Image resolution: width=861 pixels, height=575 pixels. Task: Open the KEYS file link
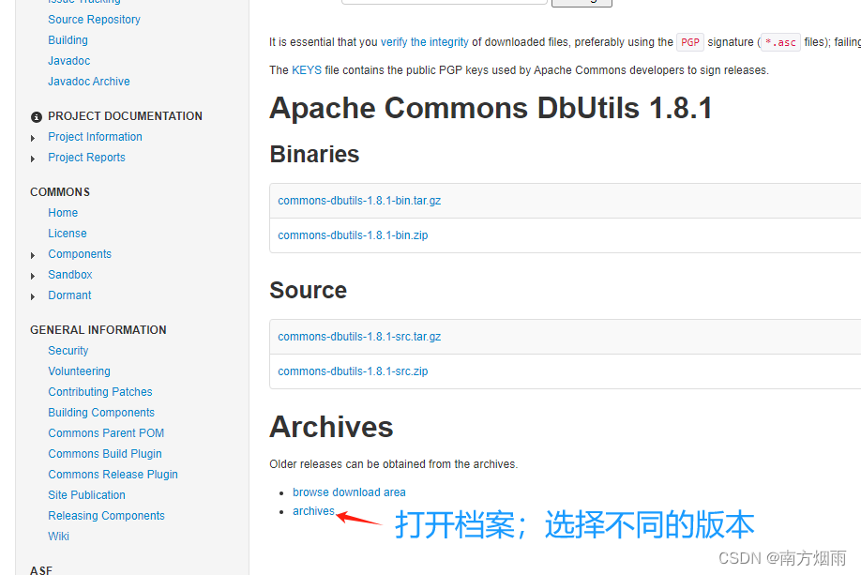coord(305,69)
